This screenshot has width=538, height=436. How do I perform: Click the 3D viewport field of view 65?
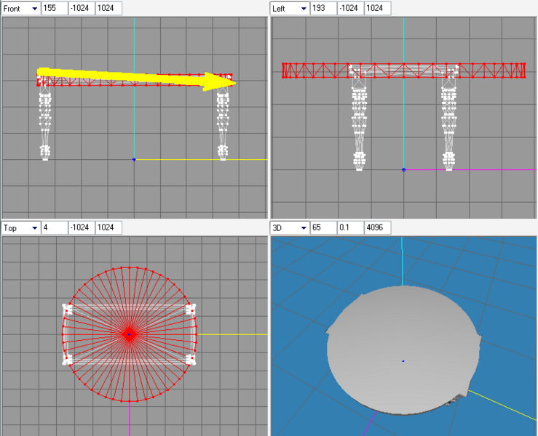323,227
